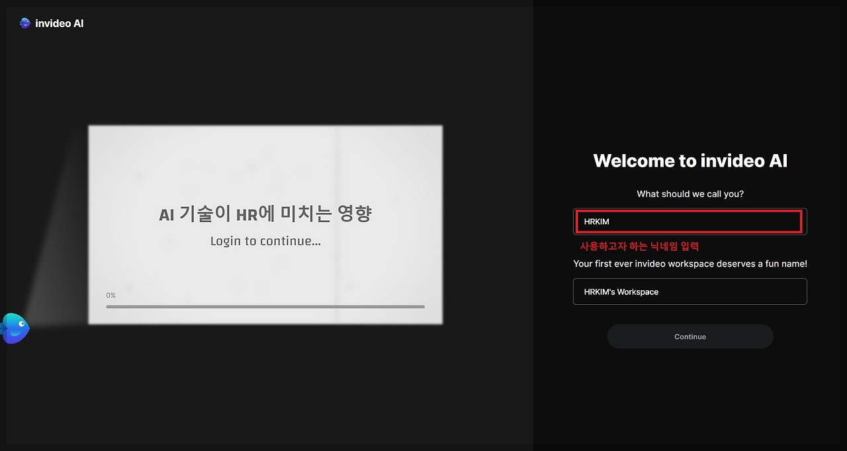Click the Continue button

690,337
